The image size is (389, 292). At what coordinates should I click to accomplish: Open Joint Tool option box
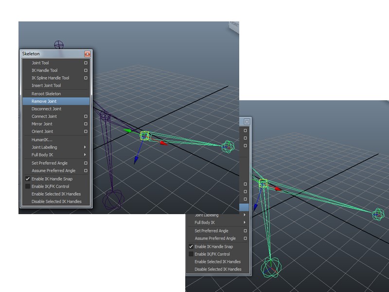click(86, 63)
